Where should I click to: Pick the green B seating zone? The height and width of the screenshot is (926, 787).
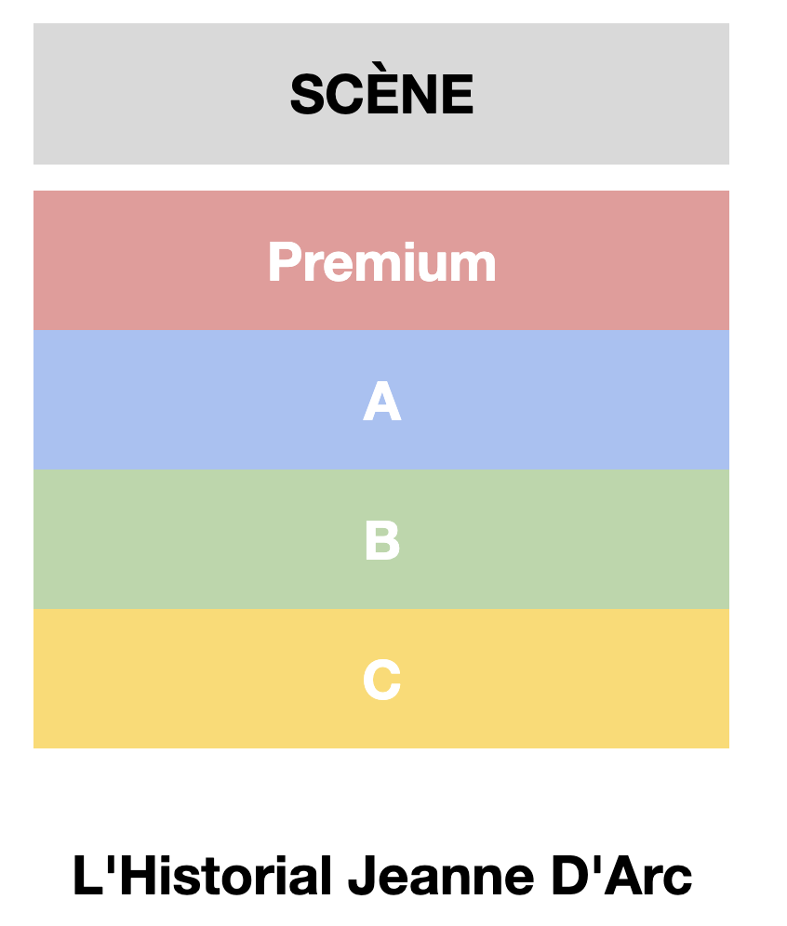381,539
